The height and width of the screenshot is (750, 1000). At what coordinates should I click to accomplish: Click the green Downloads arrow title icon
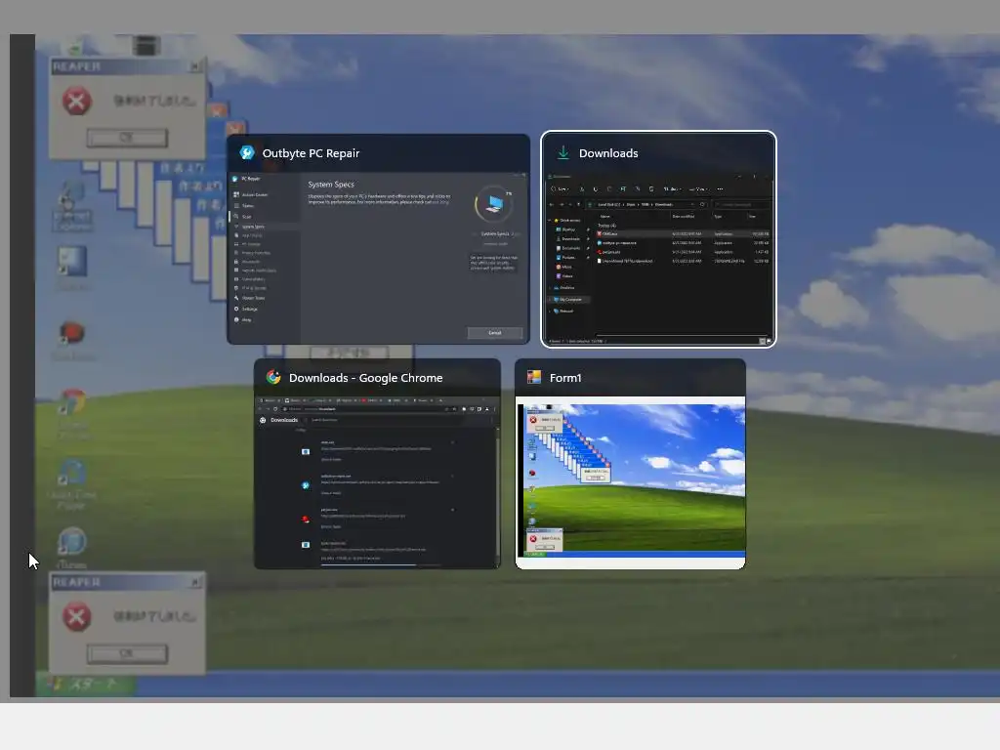click(563, 153)
